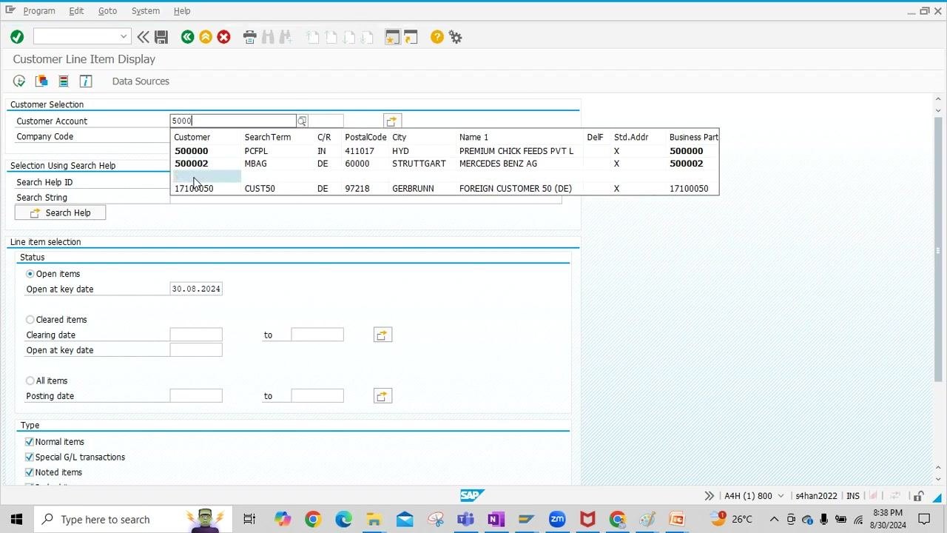This screenshot has height=533, width=947.
Task: Open Customize Local Layout gear icon
Action: click(x=456, y=37)
